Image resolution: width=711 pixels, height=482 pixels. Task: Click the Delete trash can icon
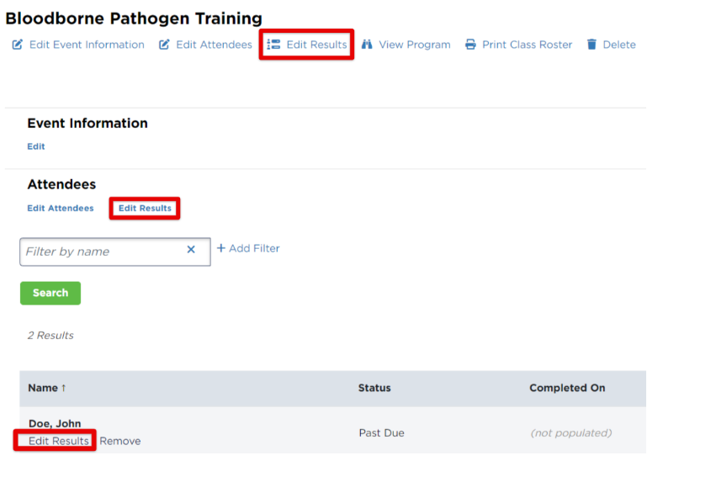pyautogui.click(x=592, y=45)
